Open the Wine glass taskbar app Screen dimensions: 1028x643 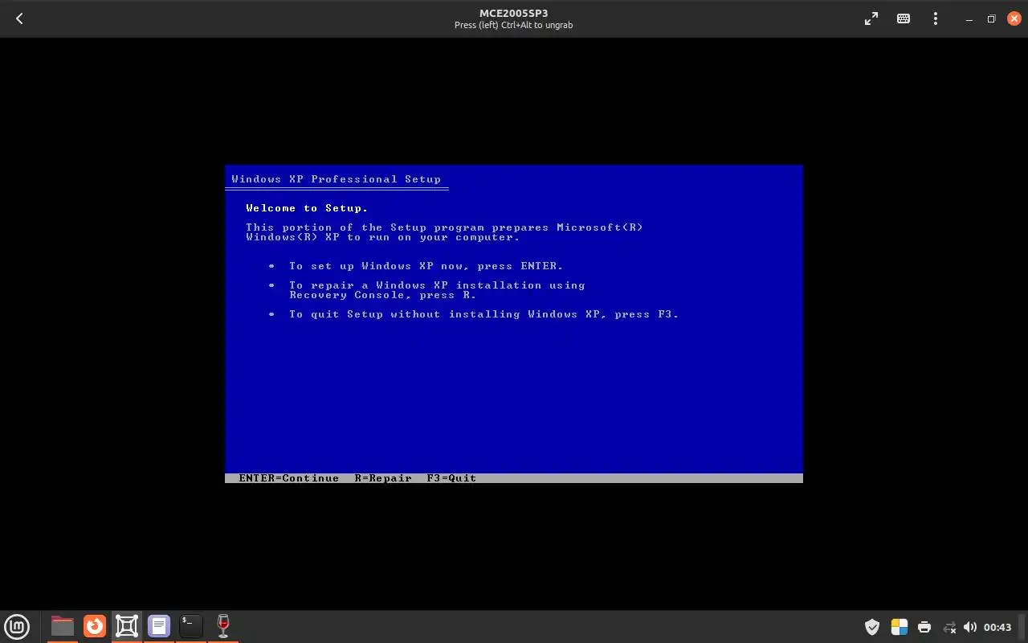tap(223, 625)
